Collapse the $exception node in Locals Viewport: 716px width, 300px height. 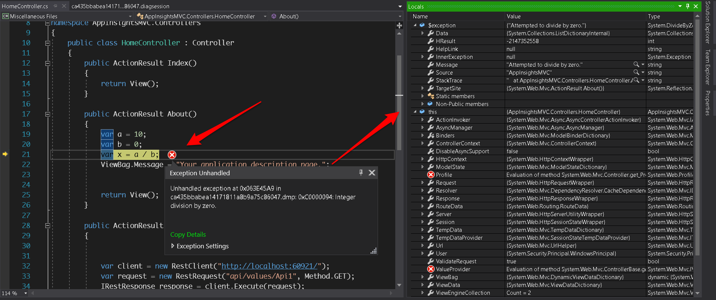tap(415, 25)
